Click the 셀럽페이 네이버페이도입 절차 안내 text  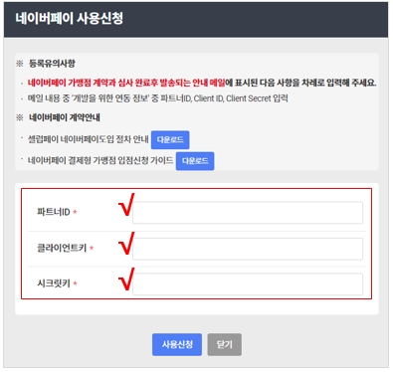coord(88,139)
